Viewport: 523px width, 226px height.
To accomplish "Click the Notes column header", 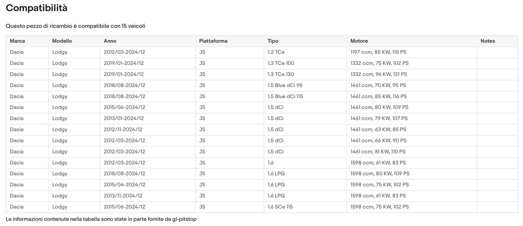I will click(488, 41).
